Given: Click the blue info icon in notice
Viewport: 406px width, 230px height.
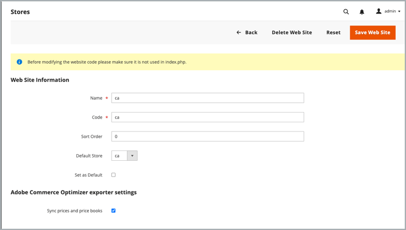Looking at the screenshot, I should point(19,62).
